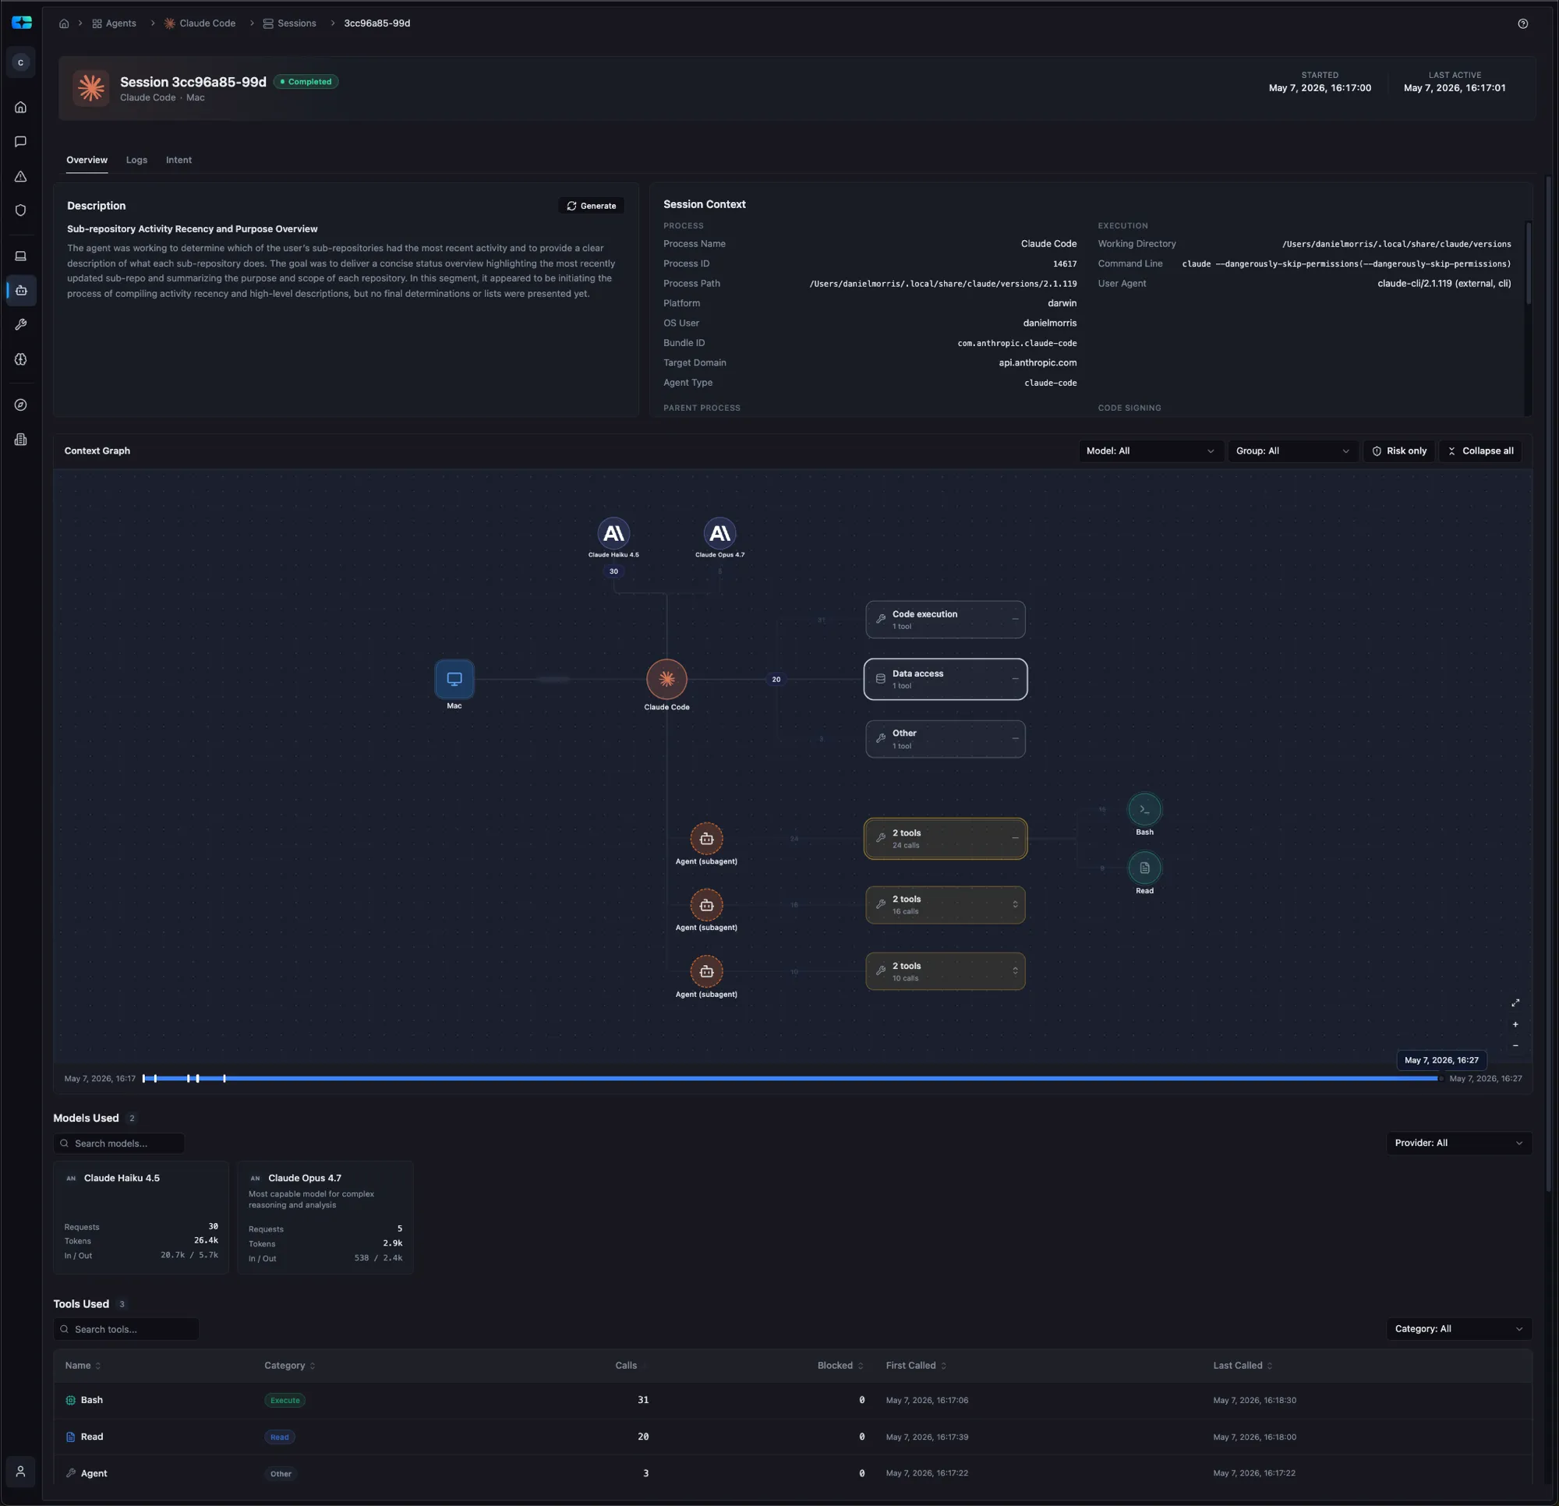
Task: Select the Claude Haiku 4.5 node in the graph
Action: click(613, 533)
